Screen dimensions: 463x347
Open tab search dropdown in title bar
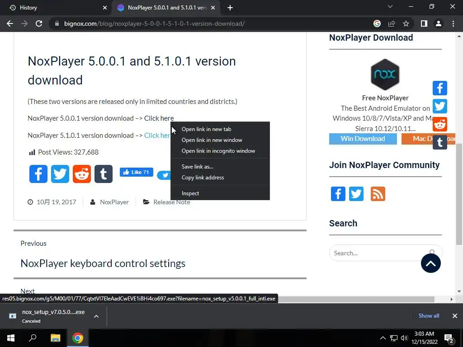point(390,6)
